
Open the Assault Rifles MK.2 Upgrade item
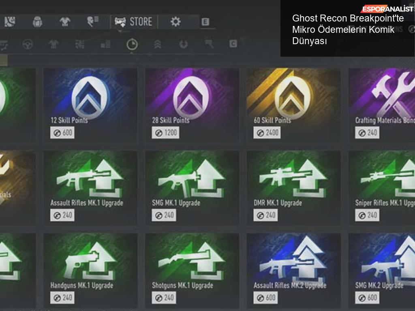(x=293, y=270)
